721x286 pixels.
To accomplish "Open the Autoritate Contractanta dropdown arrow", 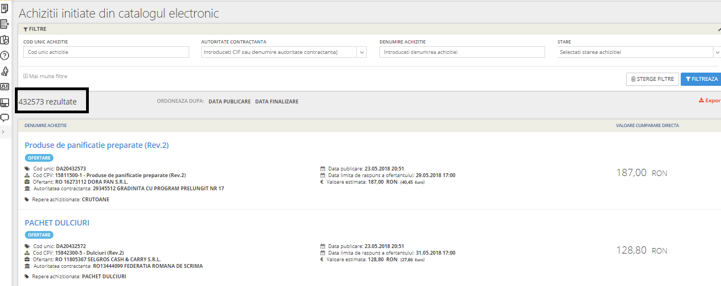I will click(x=362, y=52).
